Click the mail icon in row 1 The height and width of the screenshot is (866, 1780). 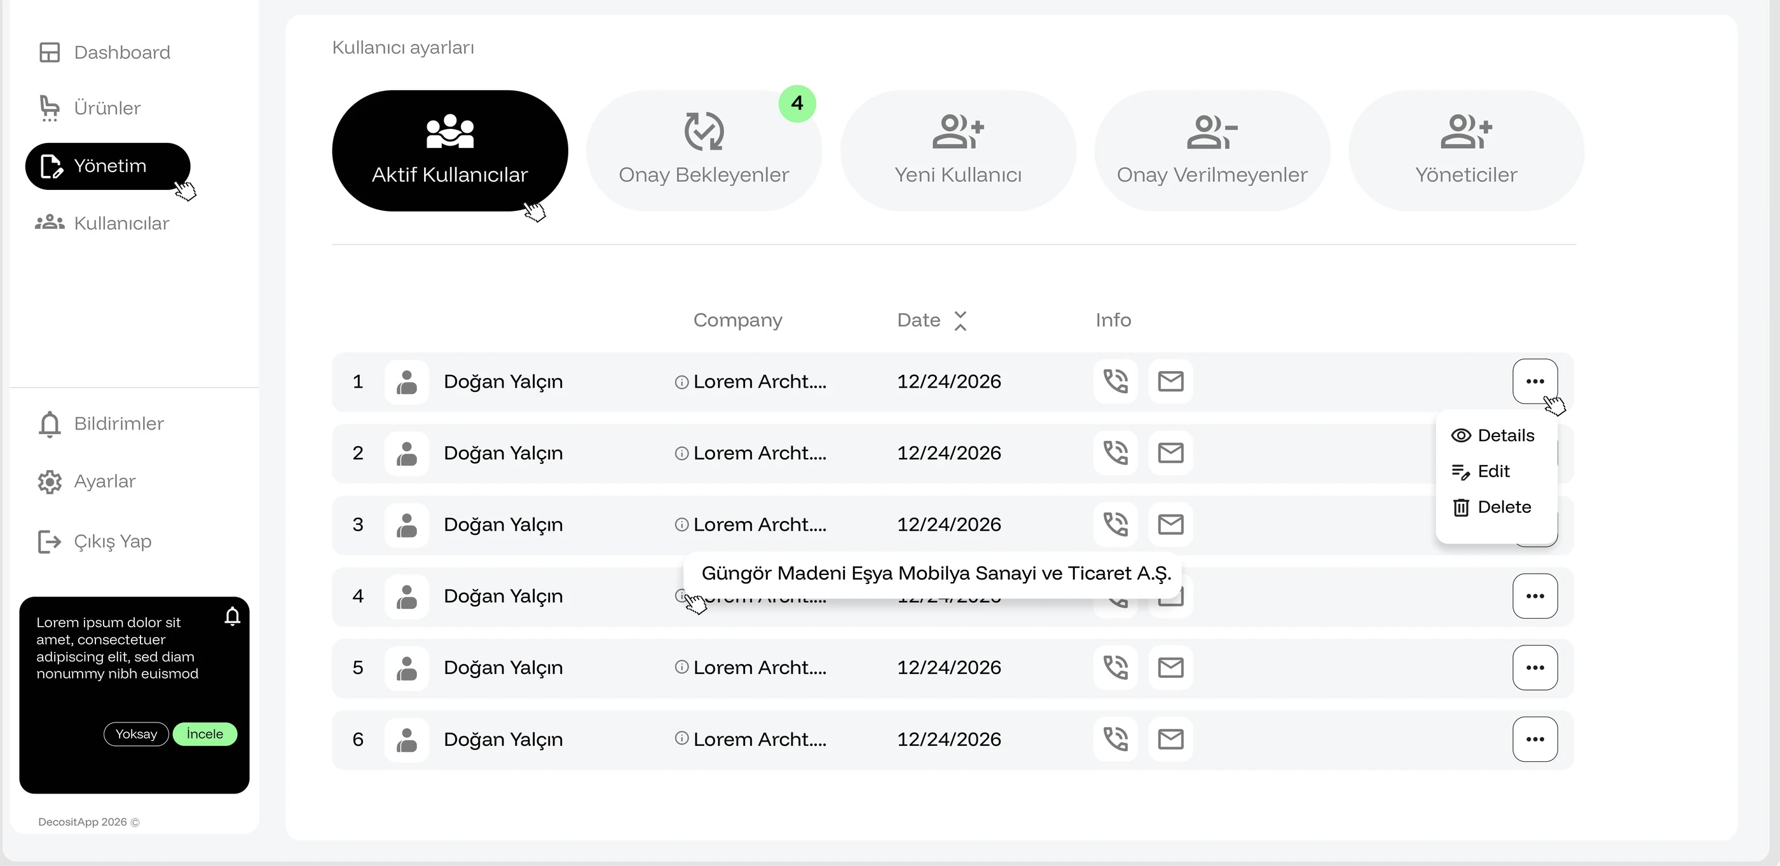[x=1170, y=381]
